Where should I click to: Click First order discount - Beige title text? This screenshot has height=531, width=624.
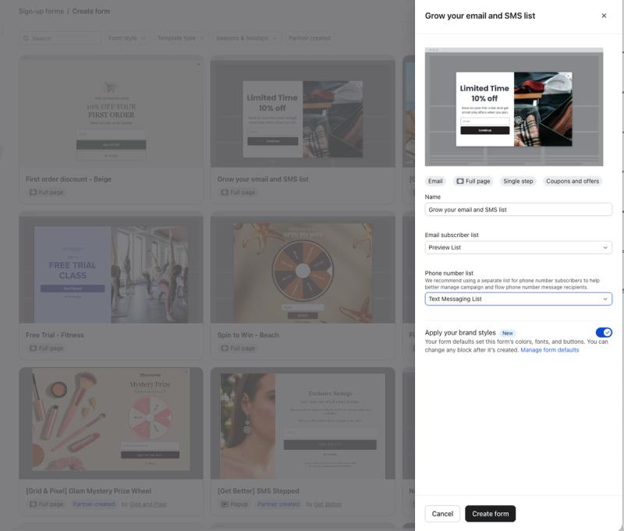pyautogui.click(x=69, y=179)
